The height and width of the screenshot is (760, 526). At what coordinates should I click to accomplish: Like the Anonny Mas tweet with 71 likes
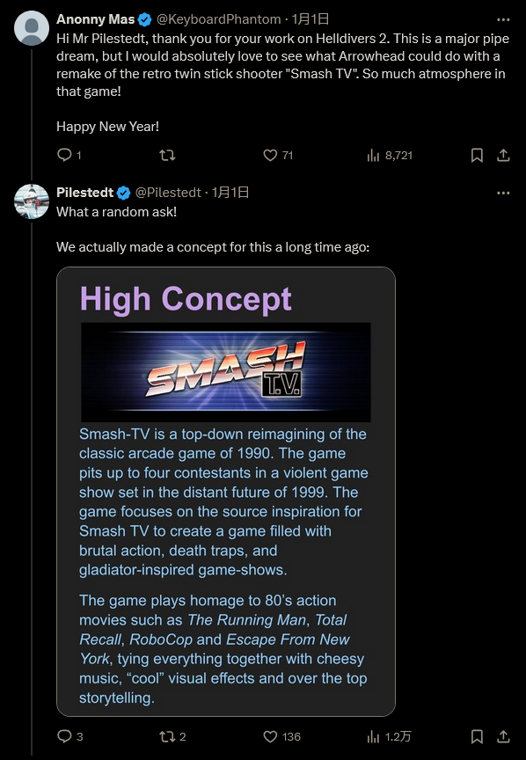[x=270, y=155]
